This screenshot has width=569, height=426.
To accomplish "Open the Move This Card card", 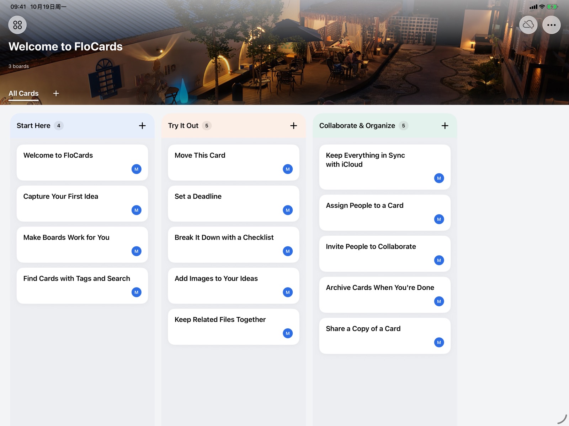I will 234,163.
